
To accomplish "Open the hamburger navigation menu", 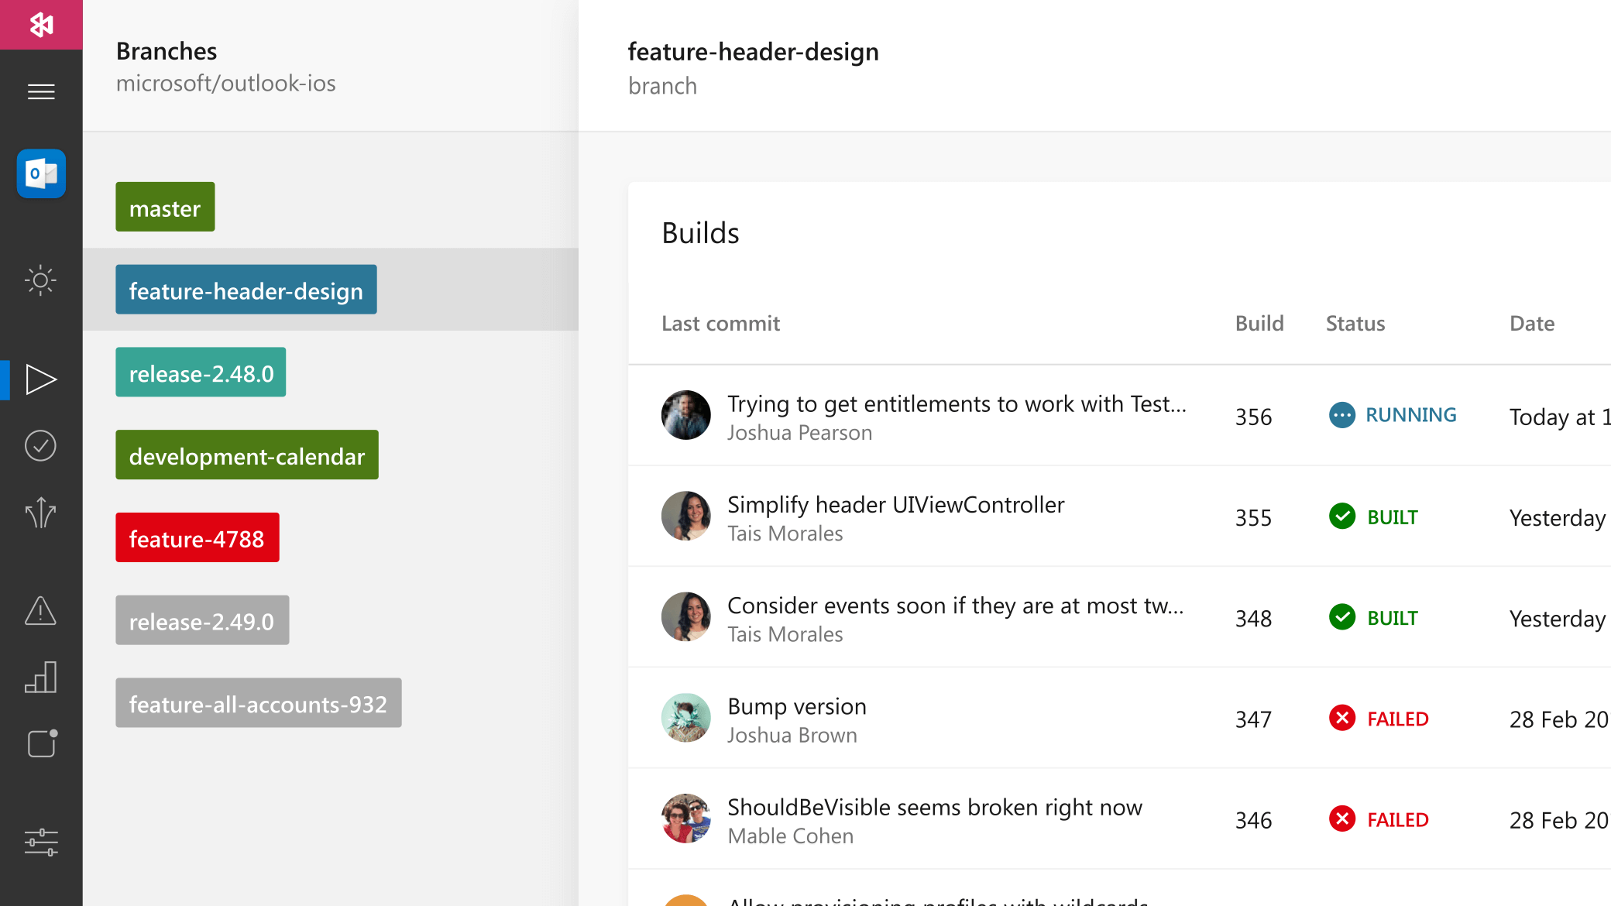I will coord(40,91).
